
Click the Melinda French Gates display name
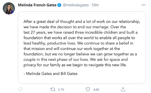pyautogui.click(x=37, y=5)
